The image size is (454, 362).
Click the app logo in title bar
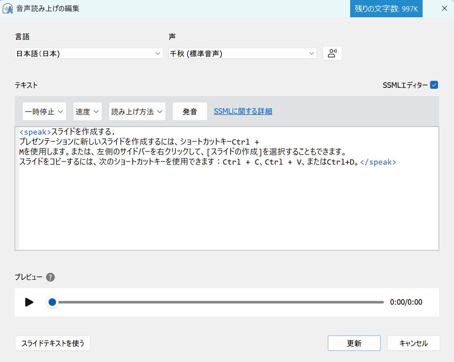[8, 8]
